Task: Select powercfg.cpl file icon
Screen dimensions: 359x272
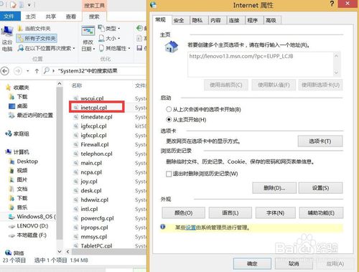Action: pos(76,218)
